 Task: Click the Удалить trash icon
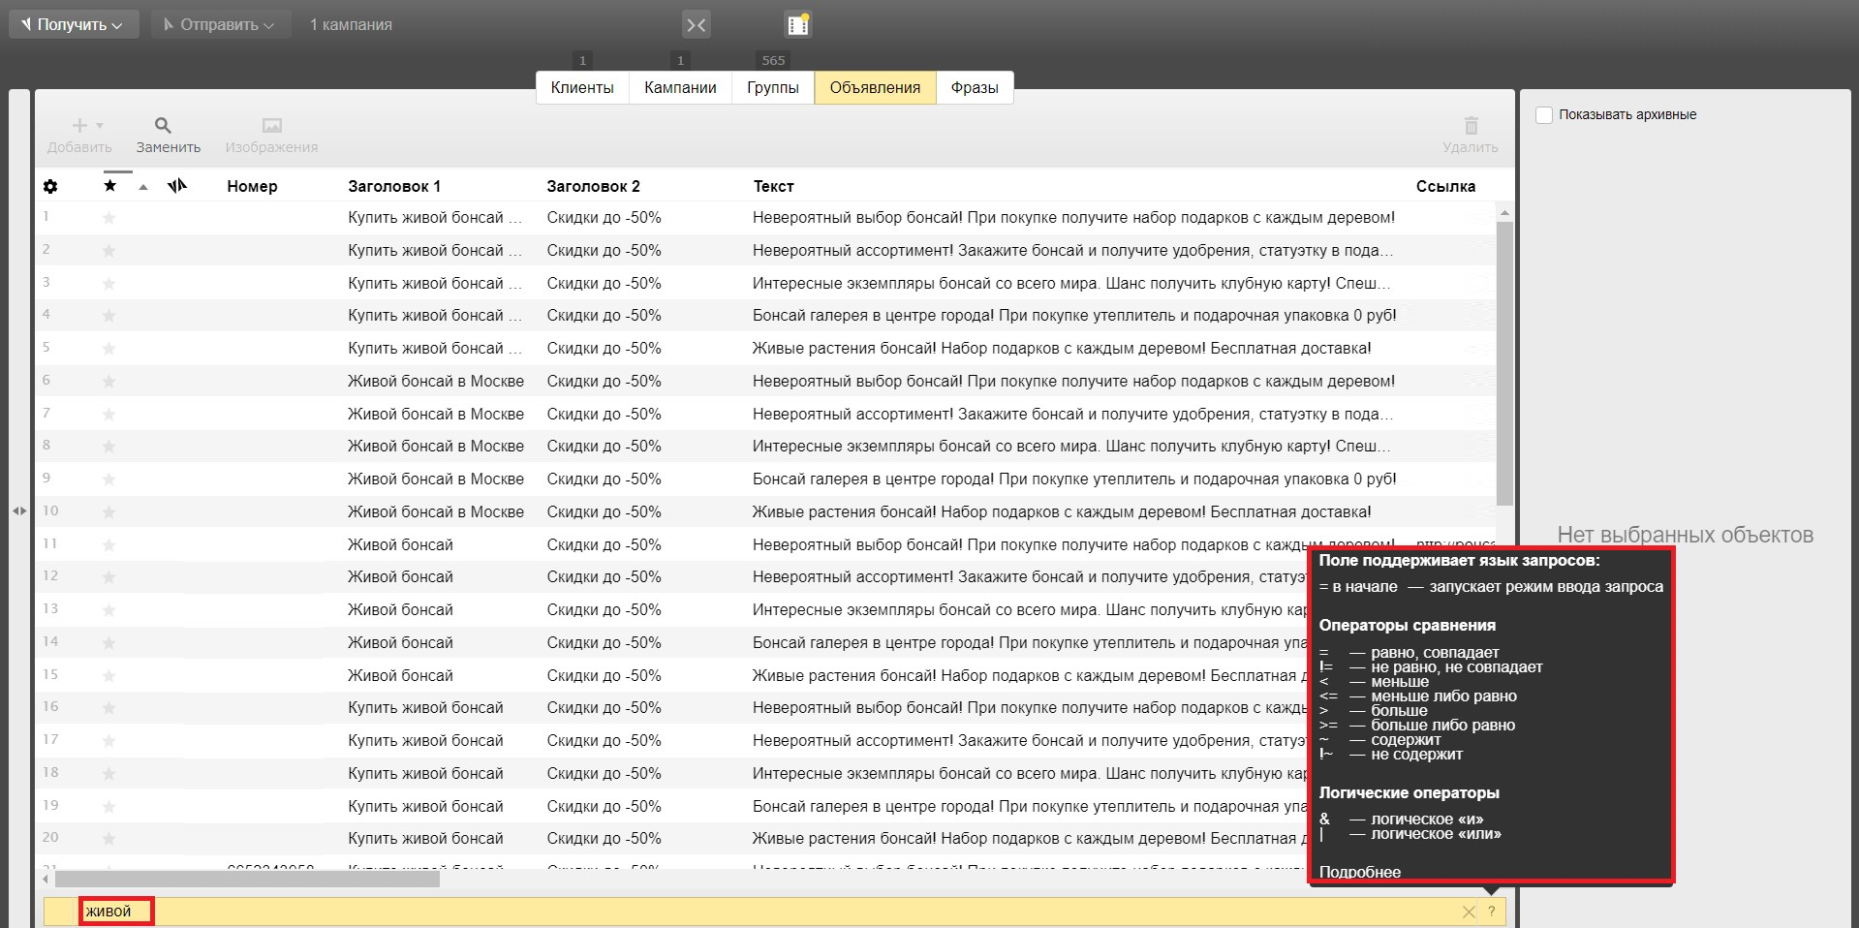1471,126
